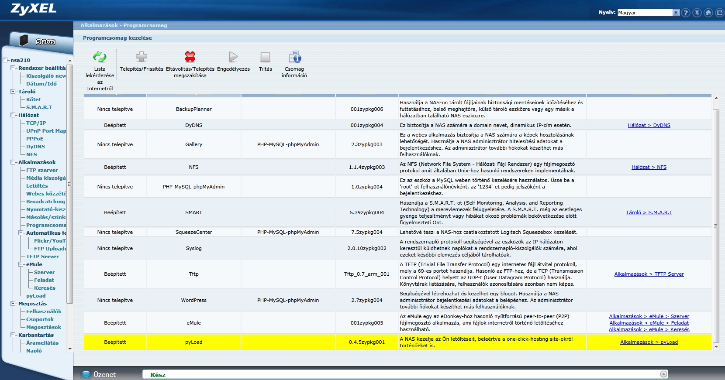
Task: Open Kötet under Tároló
Action: [34, 99]
